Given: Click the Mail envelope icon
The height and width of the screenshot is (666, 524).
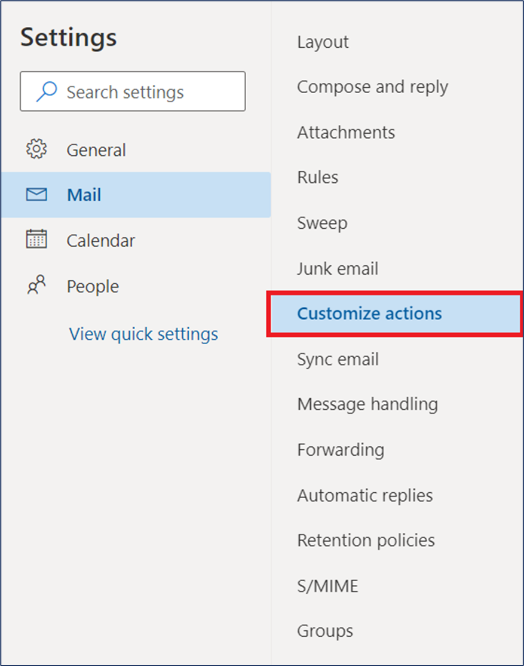Looking at the screenshot, I should pyautogui.click(x=36, y=195).
